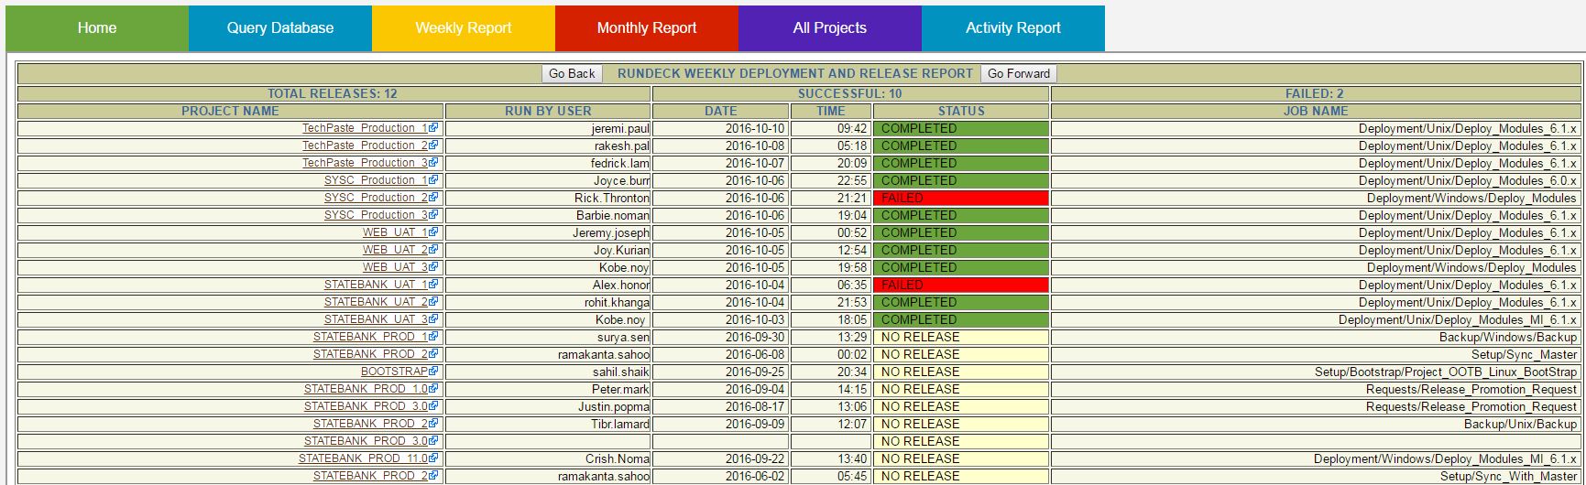The height and width of the screenshot is (485, 1586).
Task: Follow the WEB_UAT_1 project link
Action: (395, 232)
